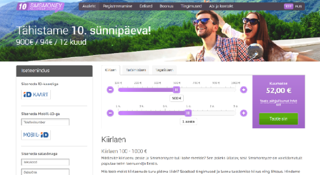Click the SMSMONEY 10 logo
This screenshot has width=320, height=175.
point(40,6)
